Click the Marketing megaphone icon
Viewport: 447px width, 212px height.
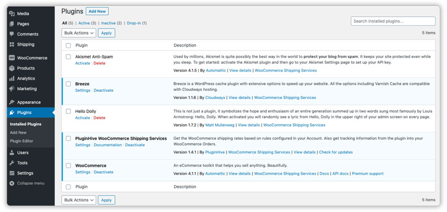(12, 89)
